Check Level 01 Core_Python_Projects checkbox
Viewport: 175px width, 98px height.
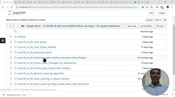click(11, 47)
